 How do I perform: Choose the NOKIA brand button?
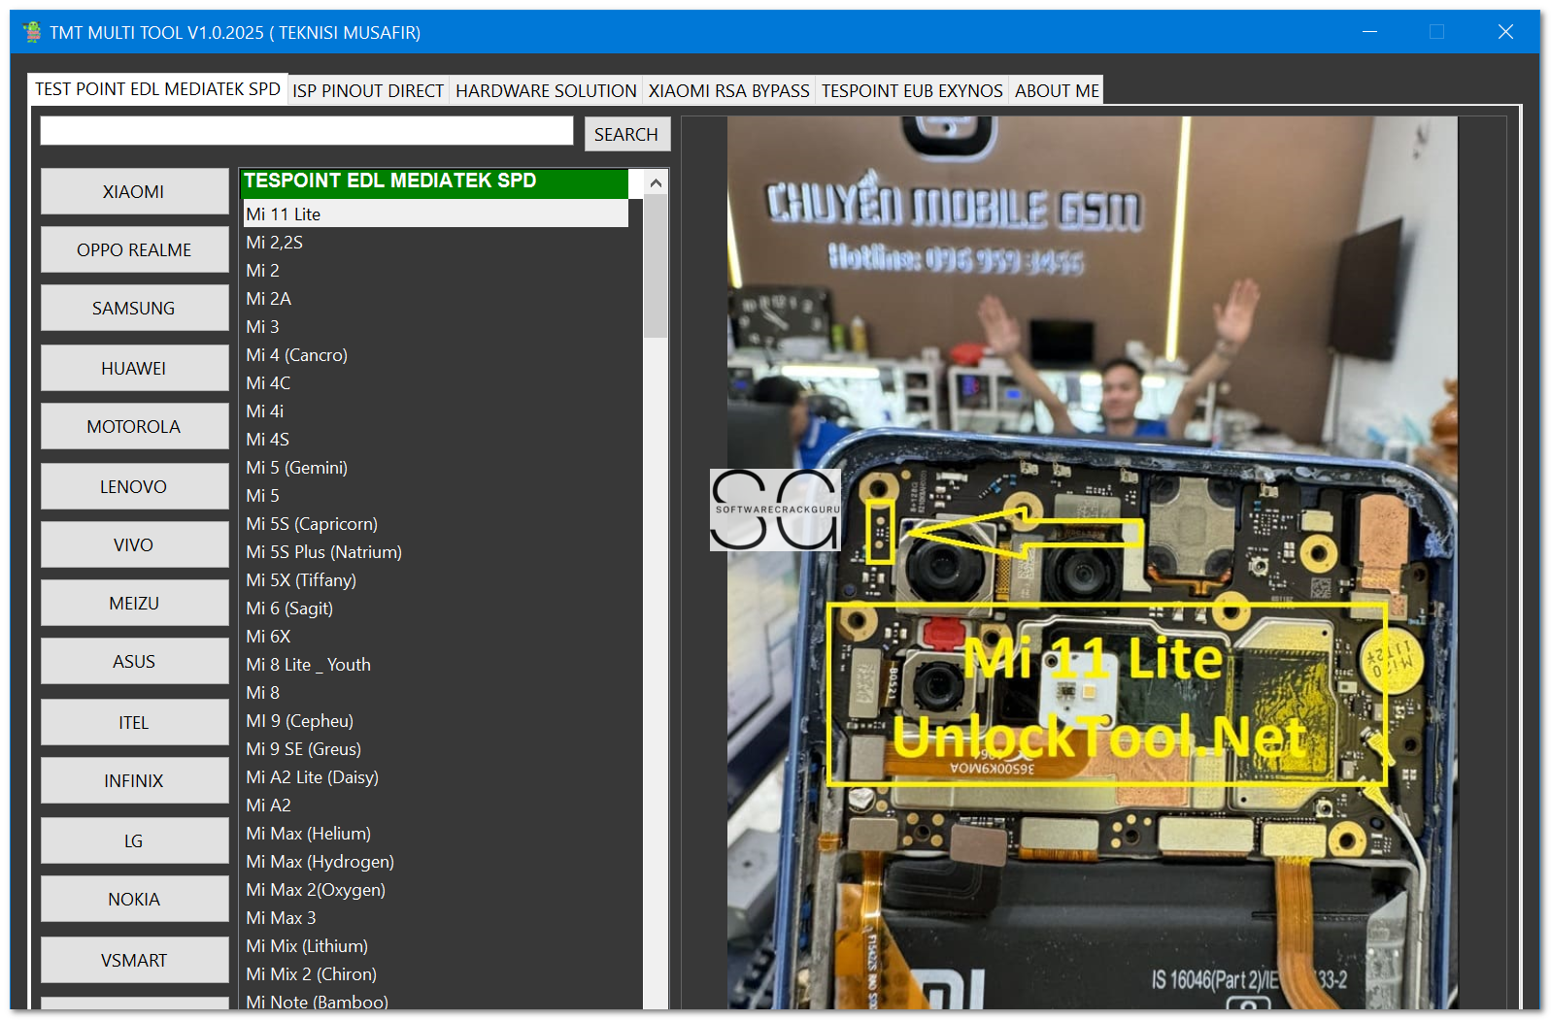[x=134, y=899]
